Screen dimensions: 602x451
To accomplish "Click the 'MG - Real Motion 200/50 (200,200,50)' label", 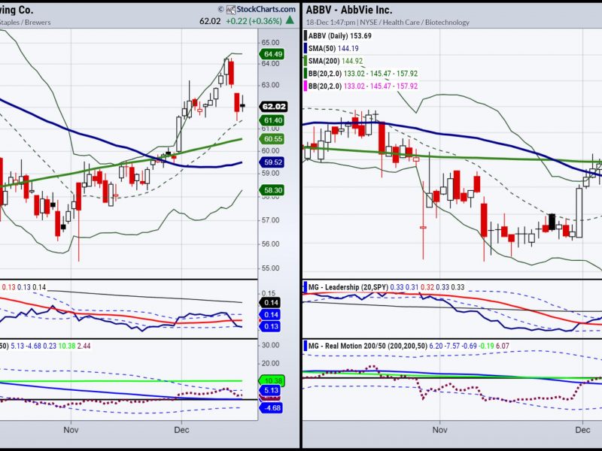I will [367, 346].
